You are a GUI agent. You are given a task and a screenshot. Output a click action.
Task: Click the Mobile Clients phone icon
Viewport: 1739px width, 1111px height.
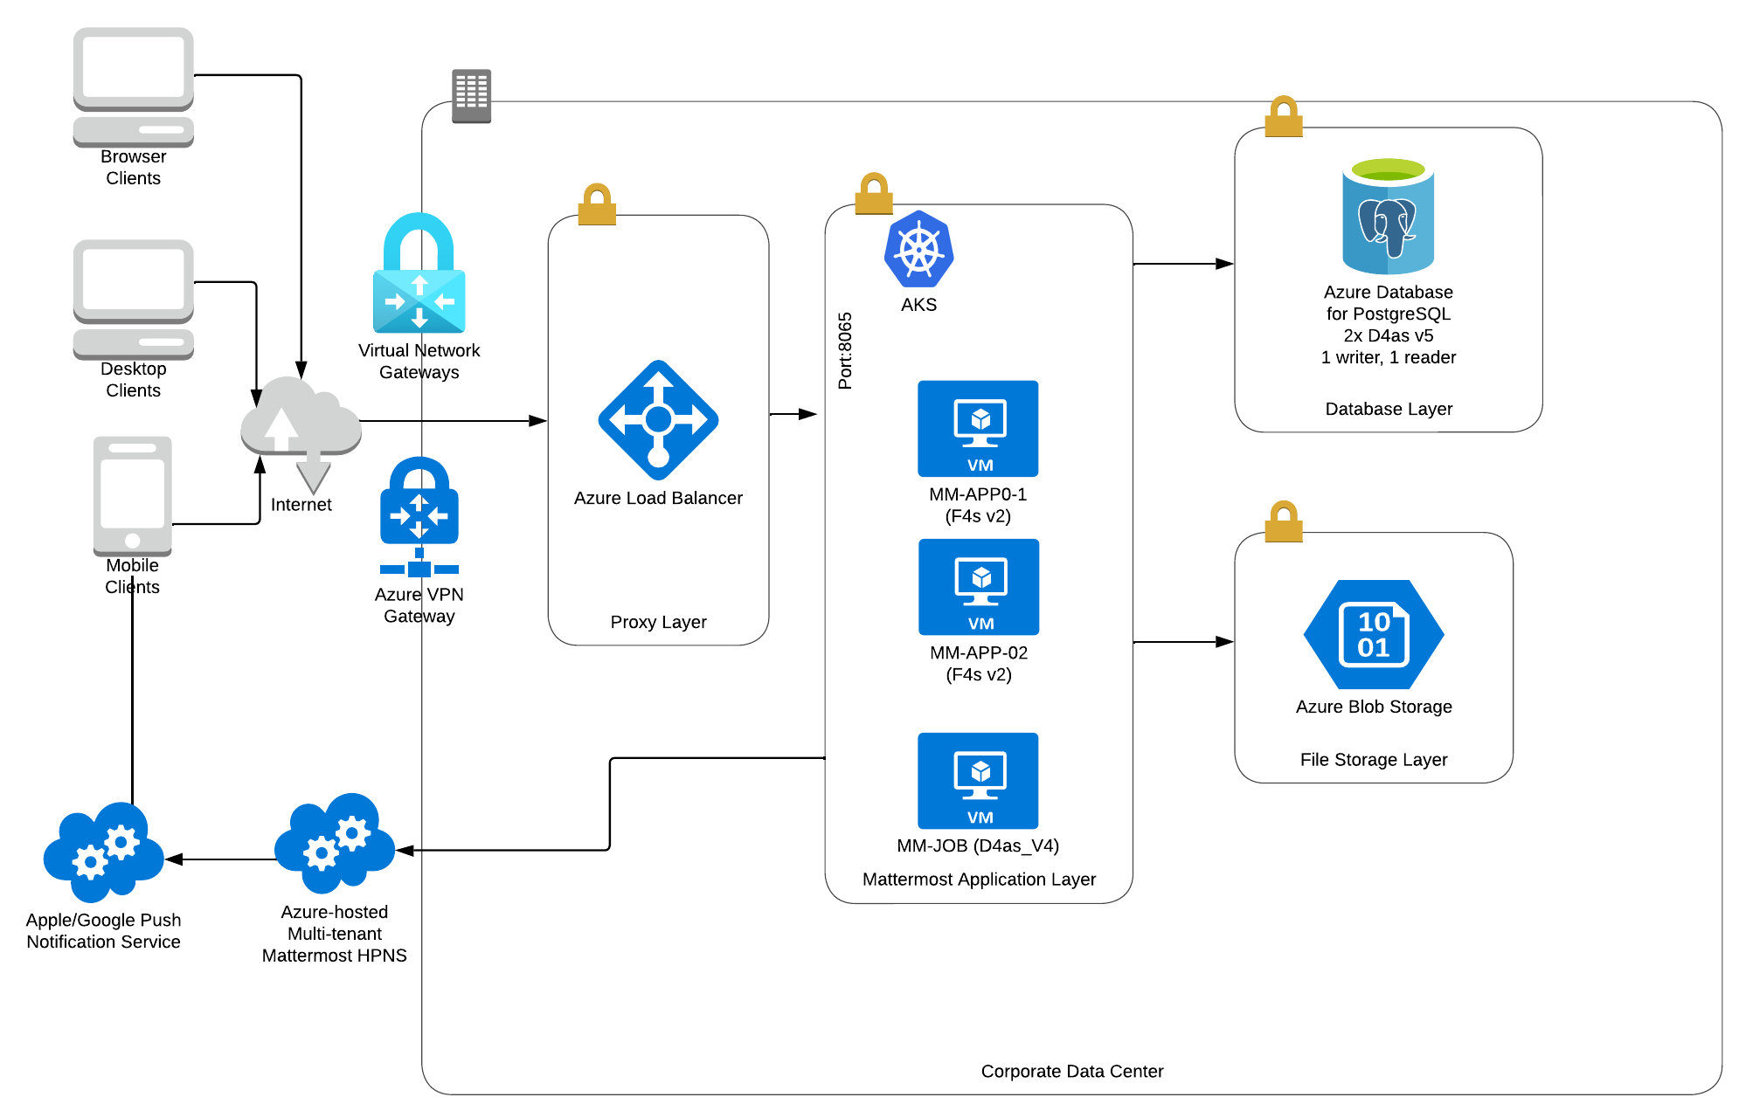point(132,495)
